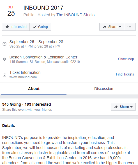The height and width of the screenshot is (165, 138).
Task: Click the clock icon beside event dates
Action: click(4, 44)
